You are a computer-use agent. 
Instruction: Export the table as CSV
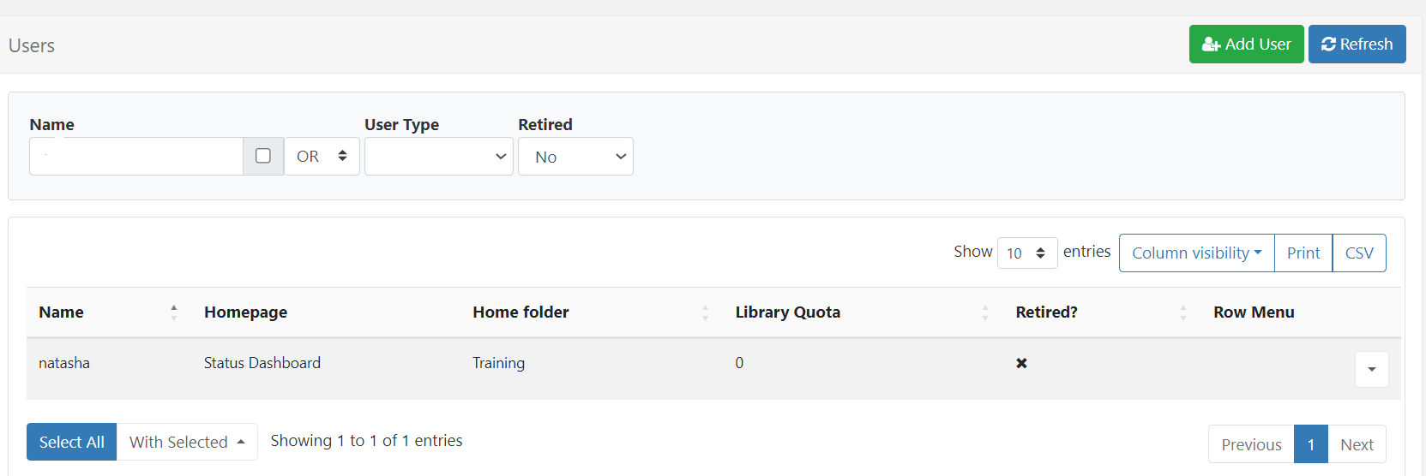1359,253
